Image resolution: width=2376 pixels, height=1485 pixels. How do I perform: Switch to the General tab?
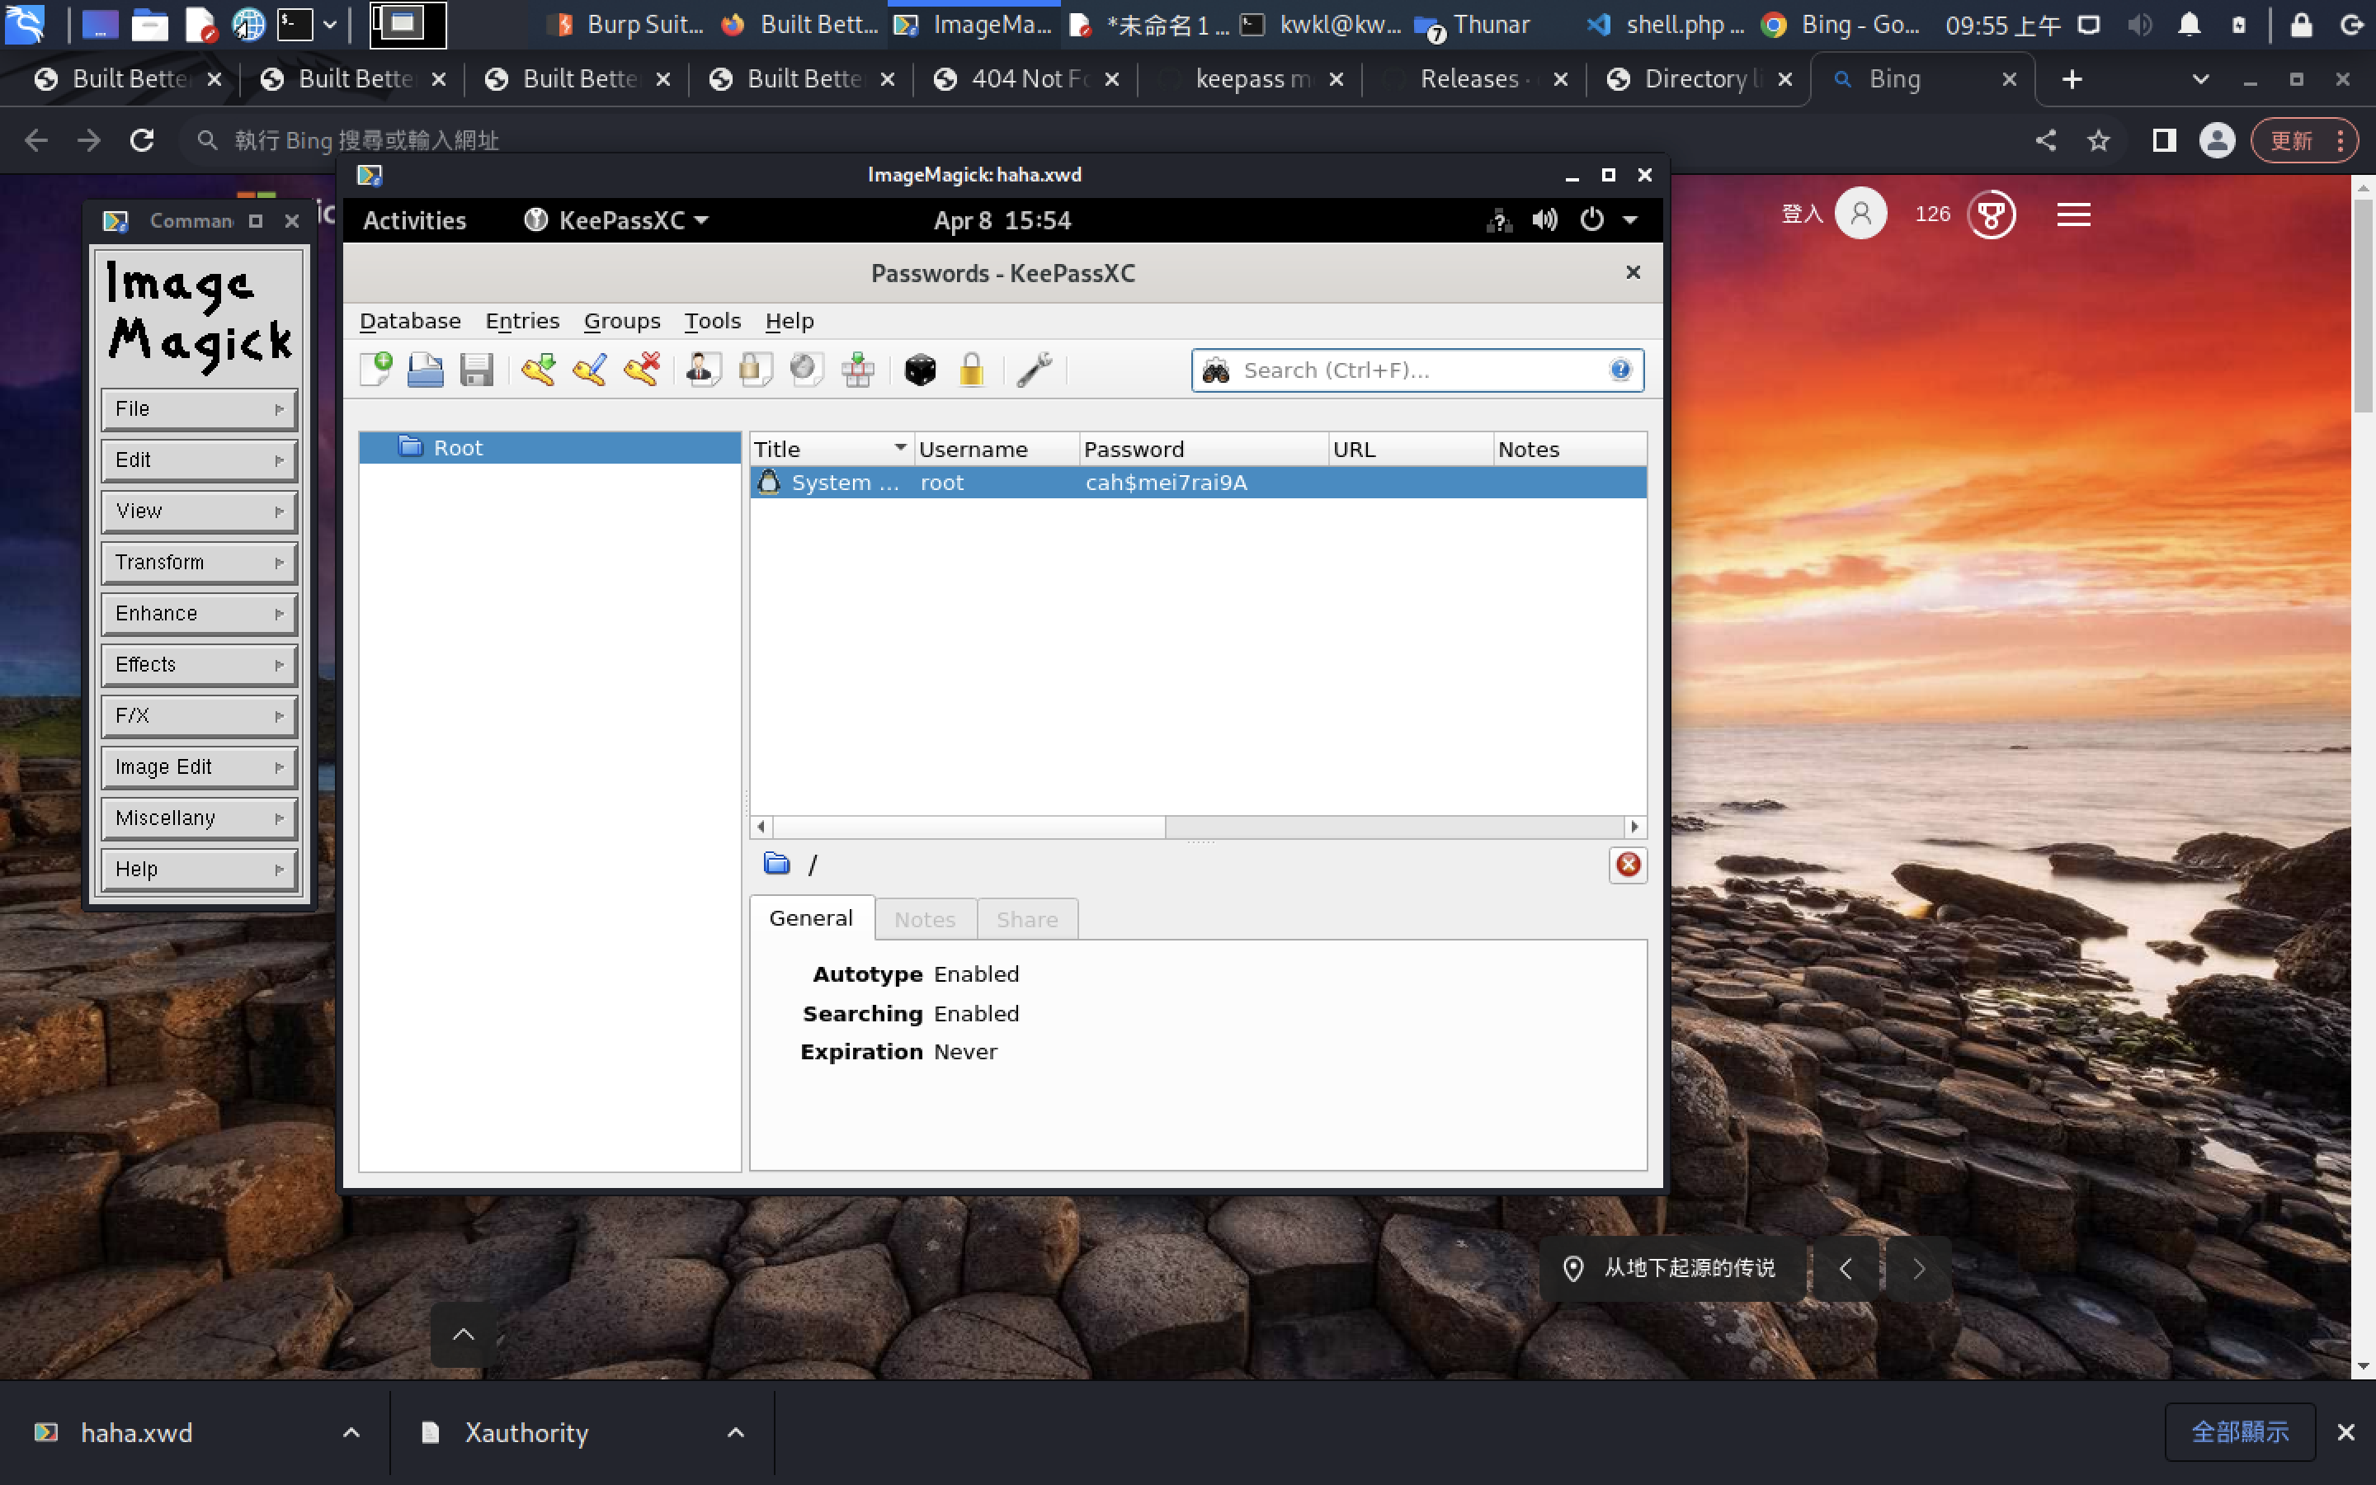pos(811,918)
